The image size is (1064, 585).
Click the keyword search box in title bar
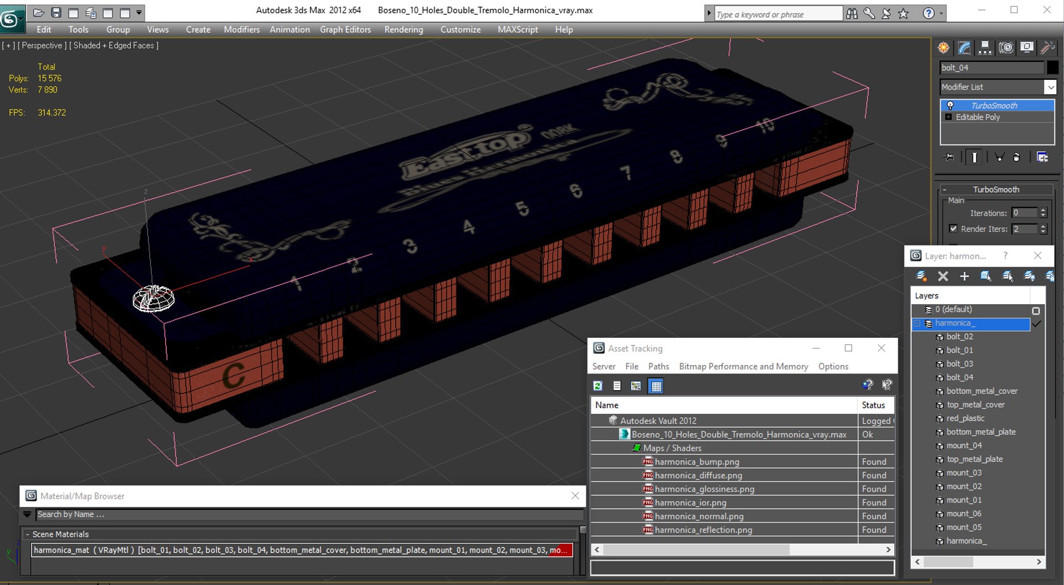pyautogui.click(x=778, y=14)
